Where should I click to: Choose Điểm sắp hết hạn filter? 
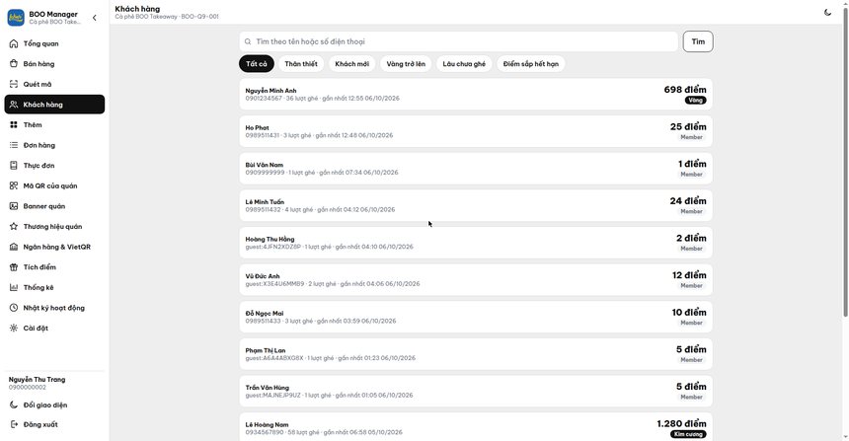[x=531, y=64]
